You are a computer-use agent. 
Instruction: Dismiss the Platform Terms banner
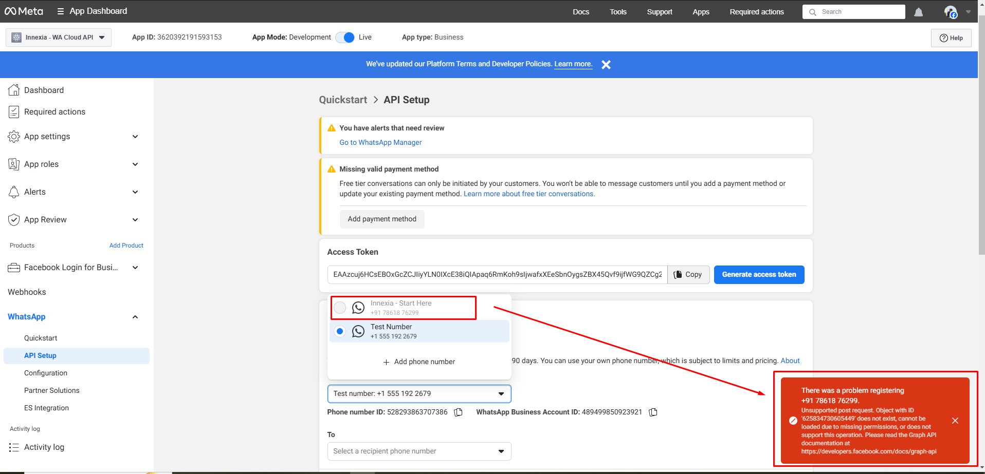click(606, 65)
